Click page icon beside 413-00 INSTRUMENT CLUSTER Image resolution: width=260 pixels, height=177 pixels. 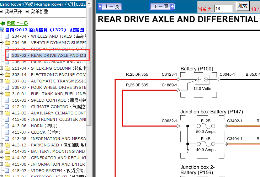(7, 119)
